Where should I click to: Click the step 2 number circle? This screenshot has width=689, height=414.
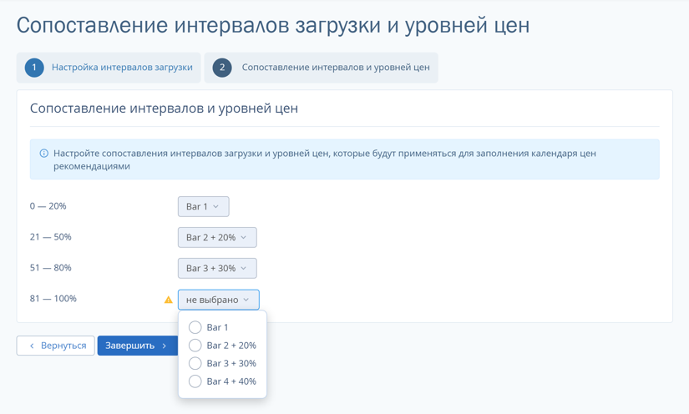click(222, 68)
